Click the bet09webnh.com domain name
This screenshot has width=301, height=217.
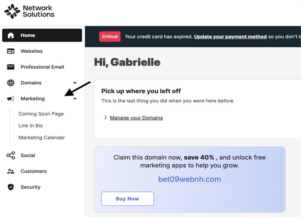point(189,179)
